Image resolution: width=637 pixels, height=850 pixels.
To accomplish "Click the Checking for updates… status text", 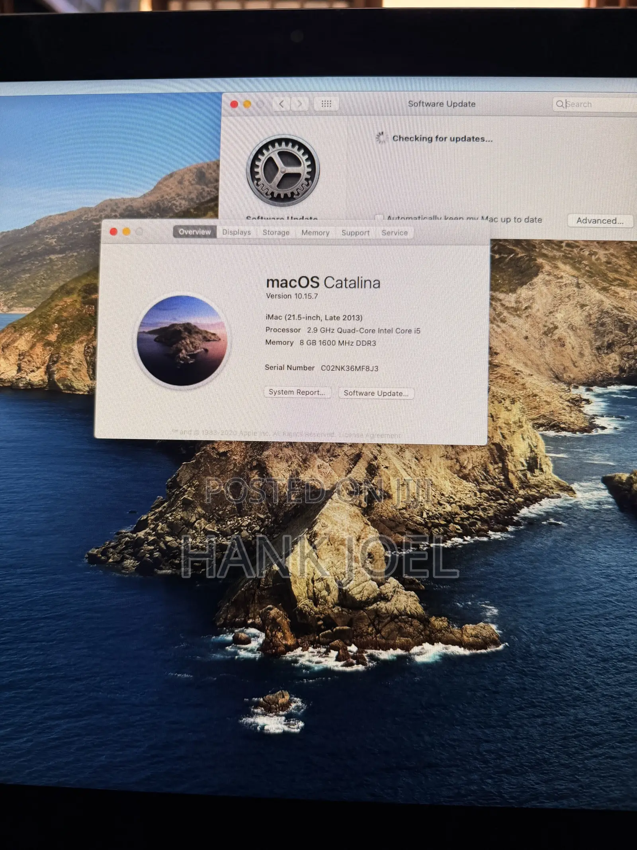I will click(442, 139).
